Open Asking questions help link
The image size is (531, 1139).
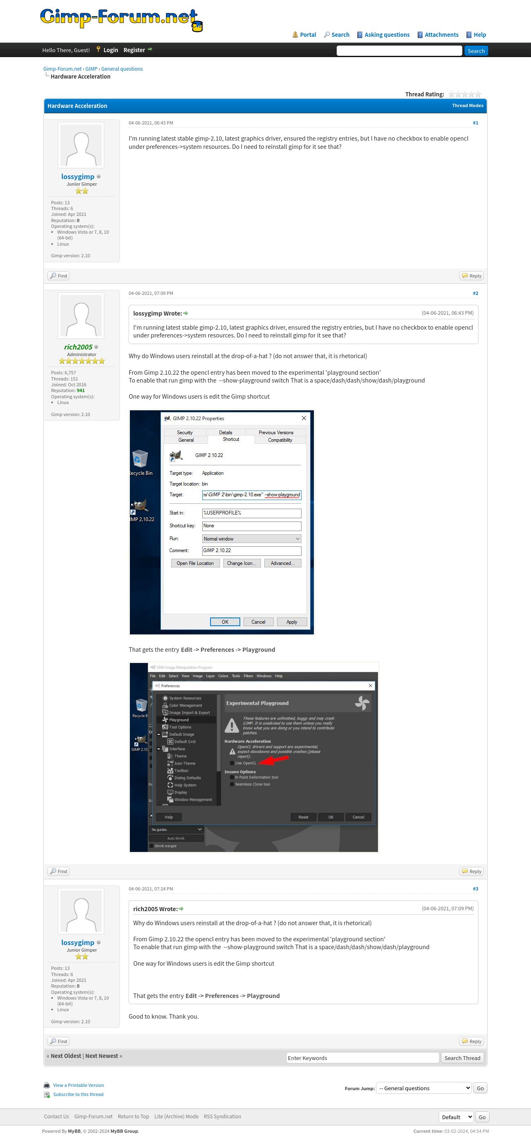(387, 35)
